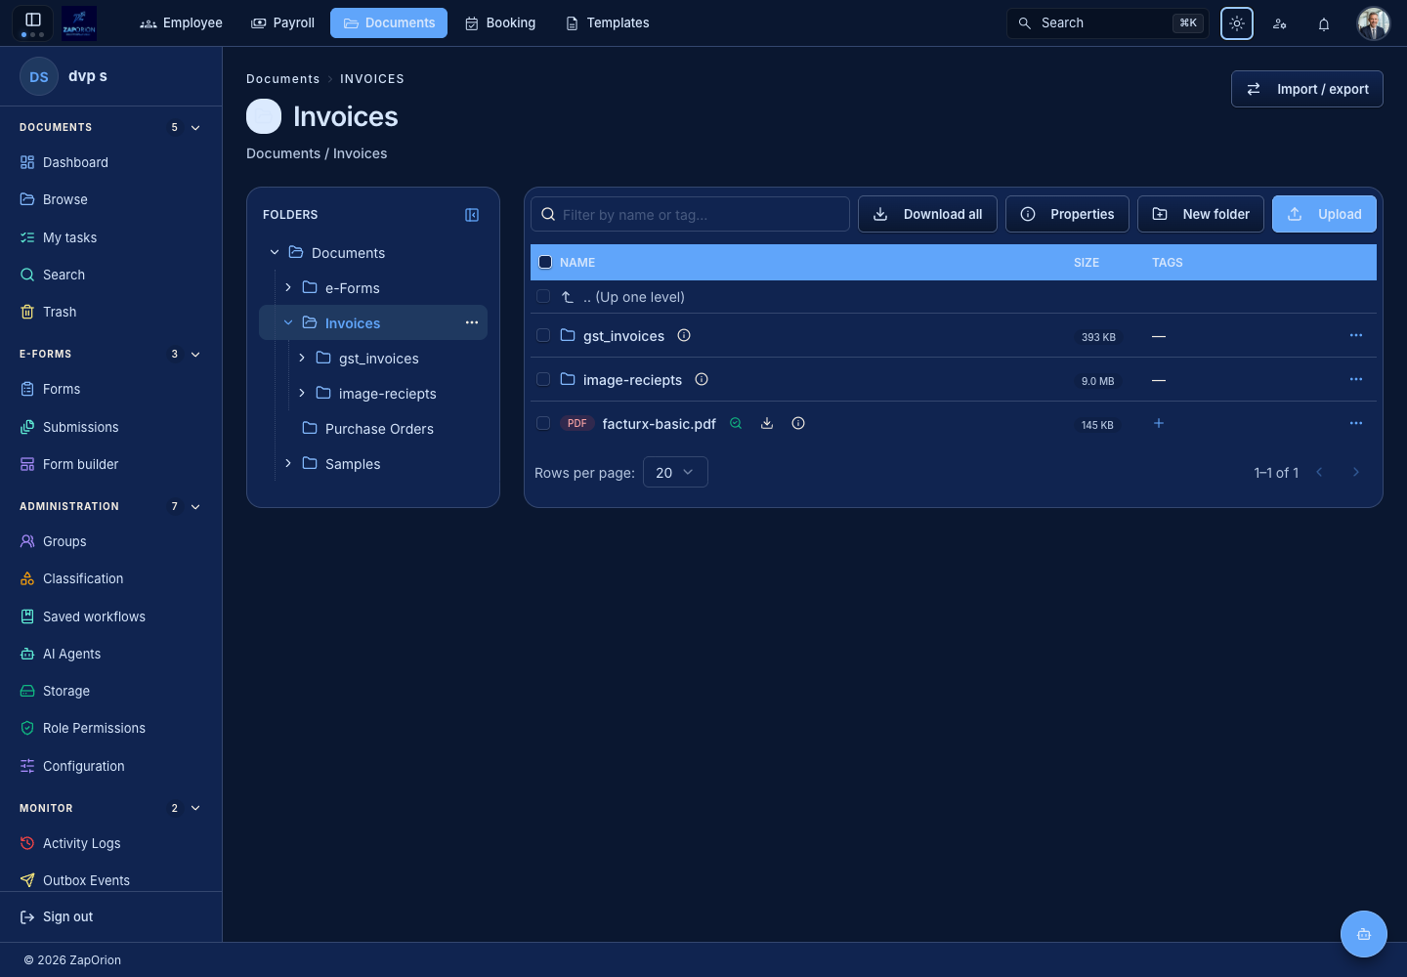Viewport: 1407px width, 977px height.
Task: Click Filter by name or tag field
Action: (690, 214)
